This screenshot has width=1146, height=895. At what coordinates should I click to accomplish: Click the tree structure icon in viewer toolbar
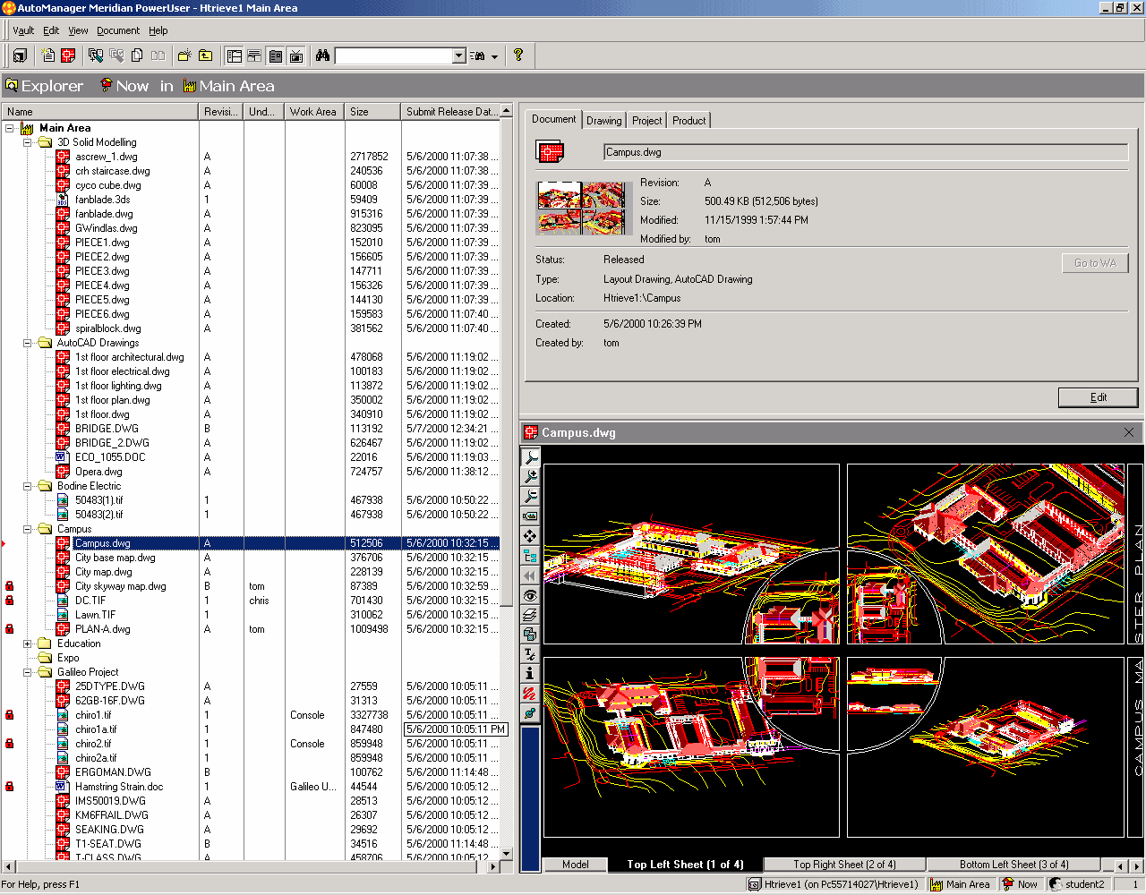tap(530, 556)
